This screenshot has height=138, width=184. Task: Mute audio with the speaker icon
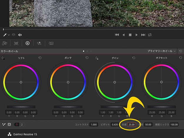click(20, 35)
